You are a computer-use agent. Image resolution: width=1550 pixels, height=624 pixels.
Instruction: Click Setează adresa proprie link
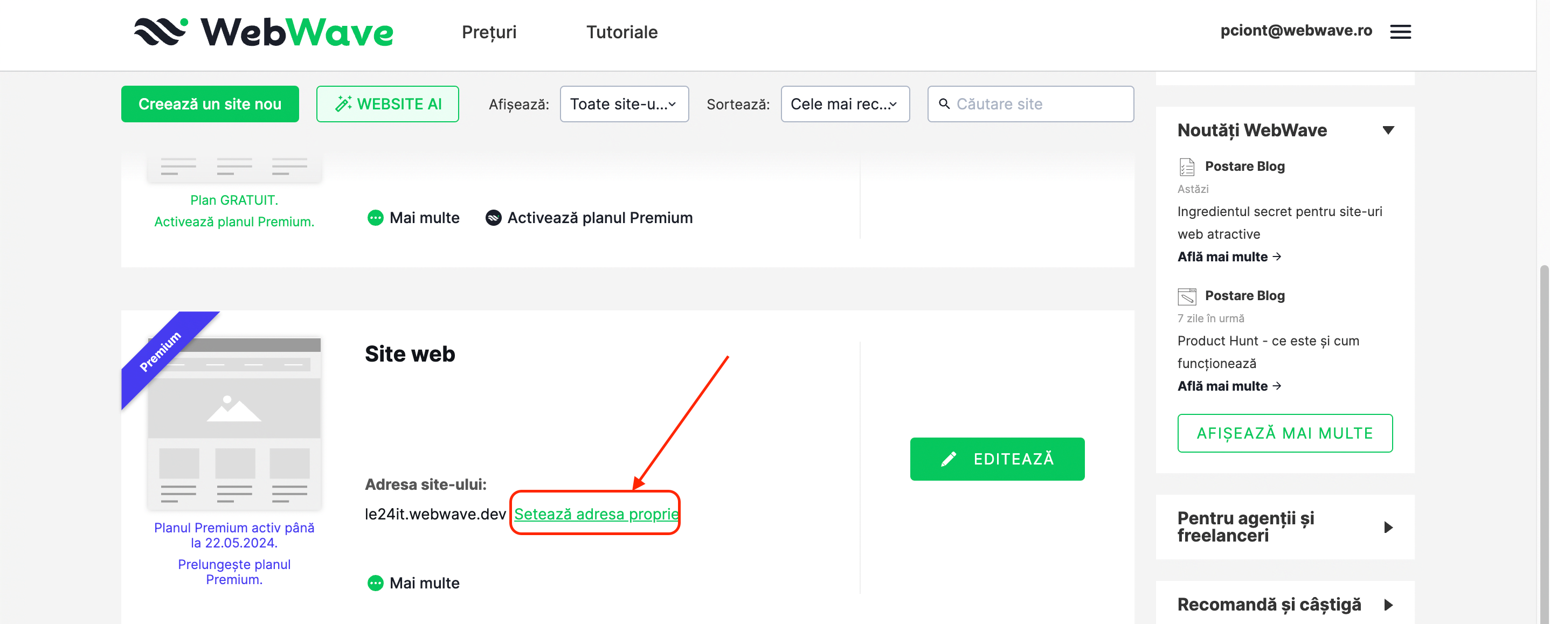coord(595,514)
